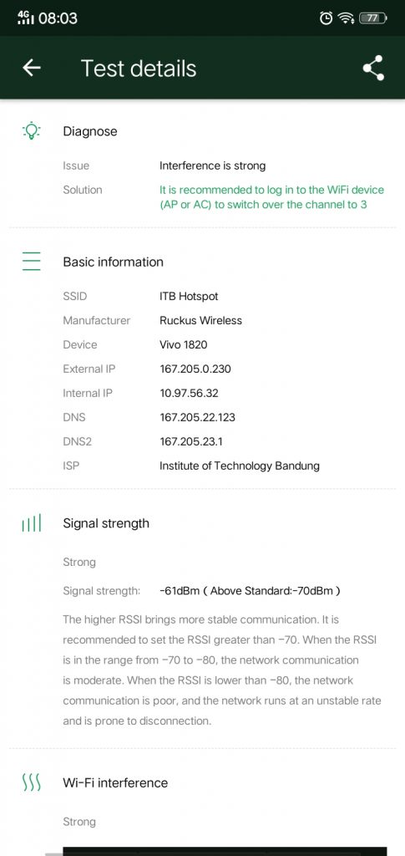Tap the -61dBm signal strength value
Viewport: 405px width, 856px height.
(180, 591)
